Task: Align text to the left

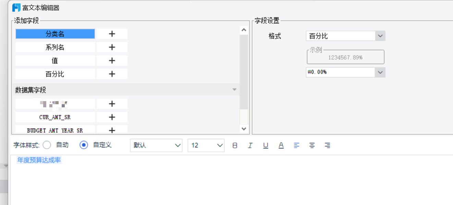Action: click(296, 145)
